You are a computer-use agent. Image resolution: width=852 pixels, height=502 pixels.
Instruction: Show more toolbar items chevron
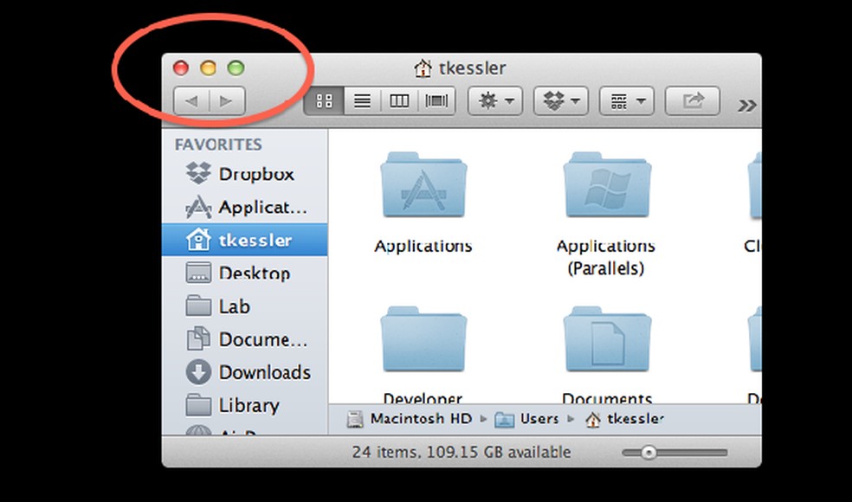(747, 106)
